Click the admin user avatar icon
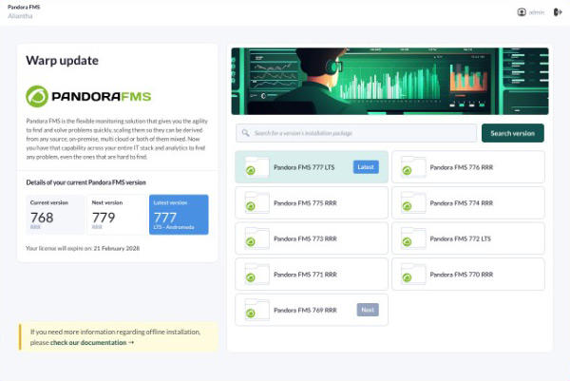The image size is (570, 381). pos(522,12)
